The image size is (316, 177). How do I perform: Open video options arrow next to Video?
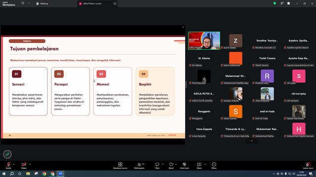(x=30, y=164)
